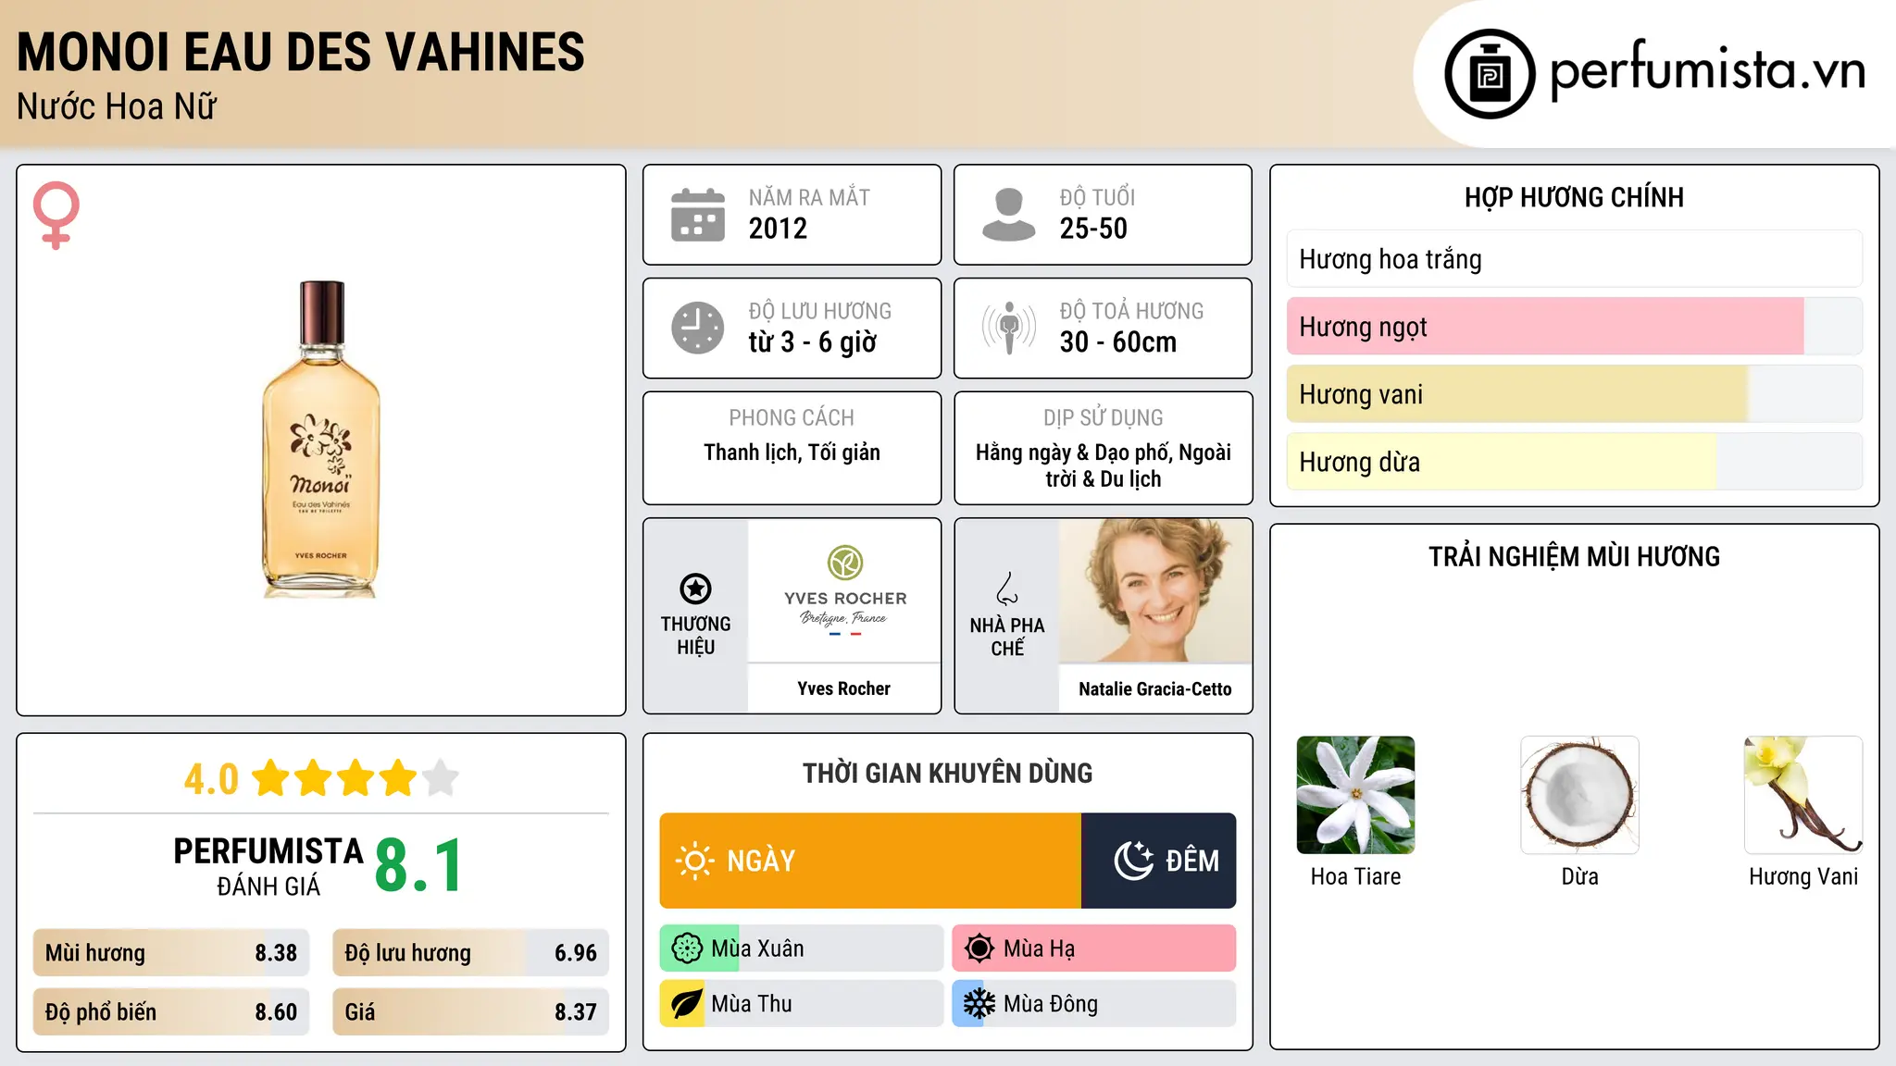Click the leaf icon for Mùa Thu
Image resolution: width=1896 pixels, height=1066 pixels.
coord(687,1004)
